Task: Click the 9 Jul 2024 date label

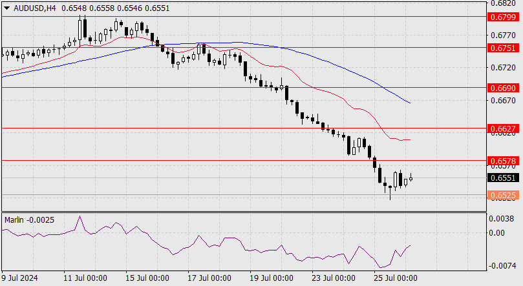Action: pyautogui.click(x=19, y=278)
